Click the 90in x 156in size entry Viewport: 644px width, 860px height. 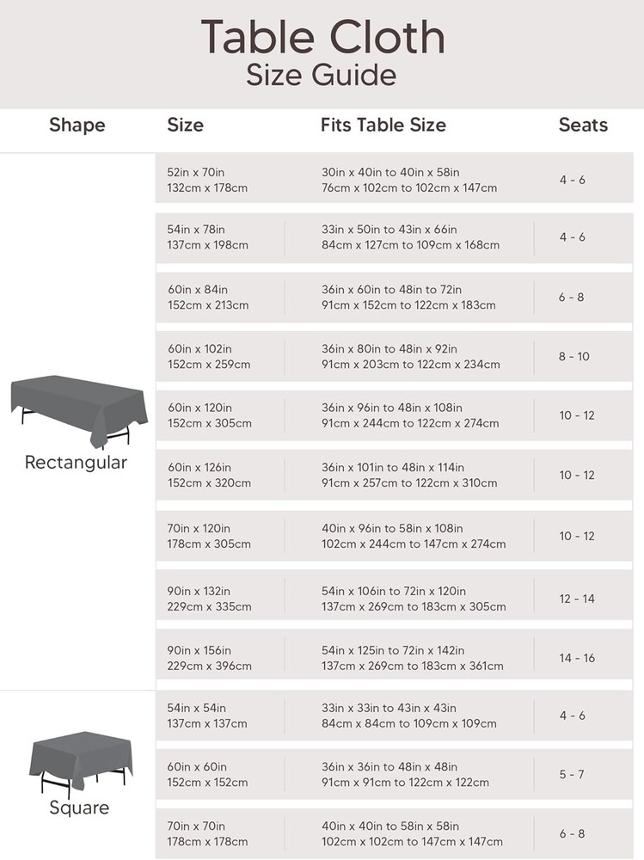199,650
